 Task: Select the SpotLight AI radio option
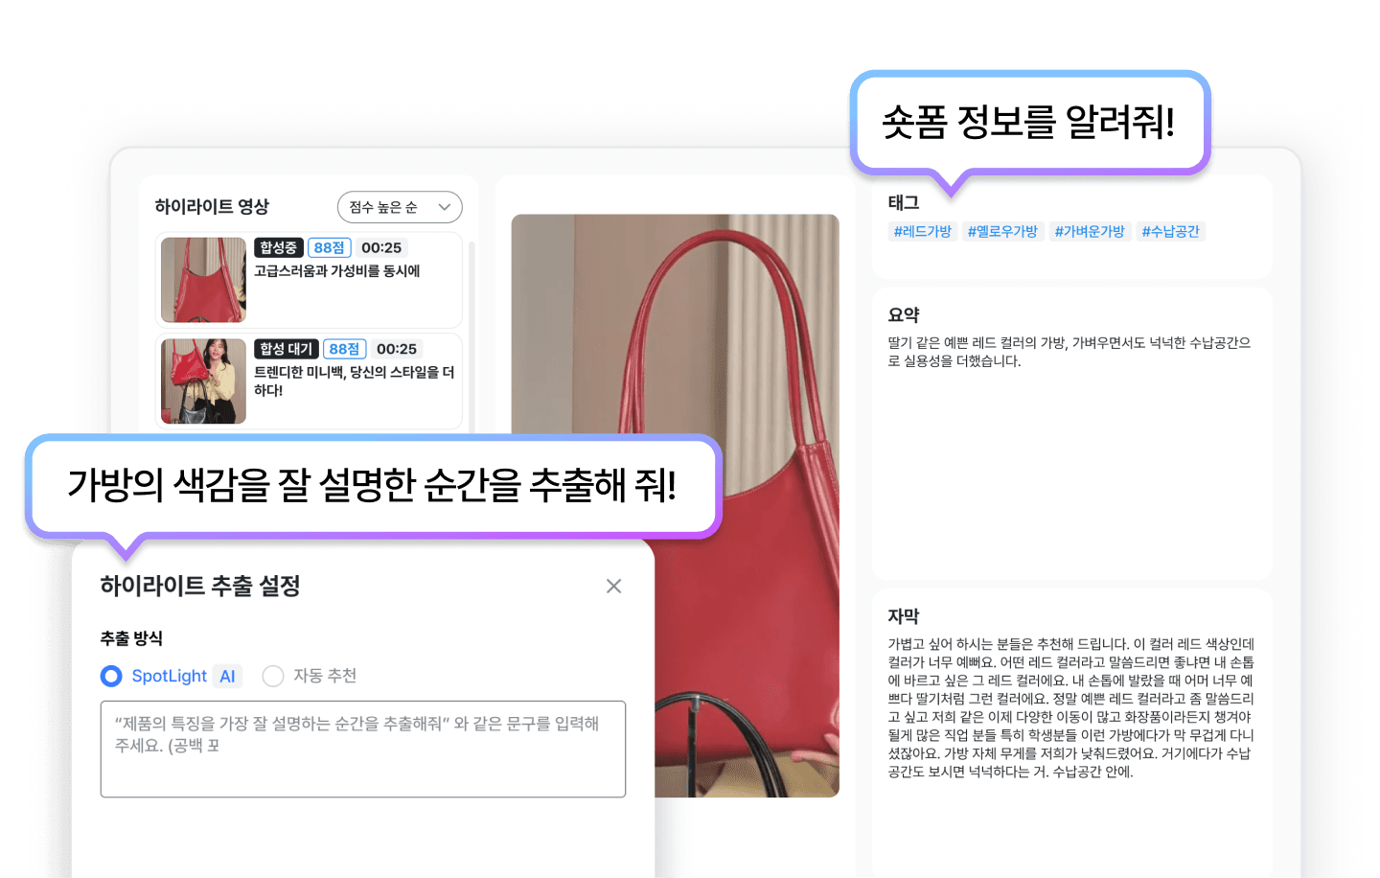(111, 676)
